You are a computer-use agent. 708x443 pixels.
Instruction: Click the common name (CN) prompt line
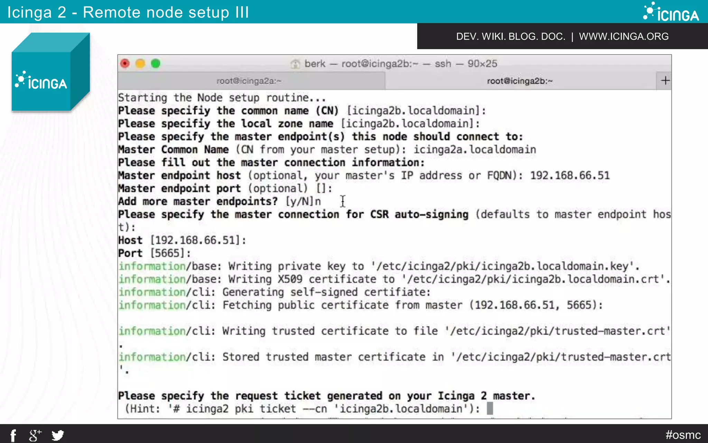click(302, 111)
